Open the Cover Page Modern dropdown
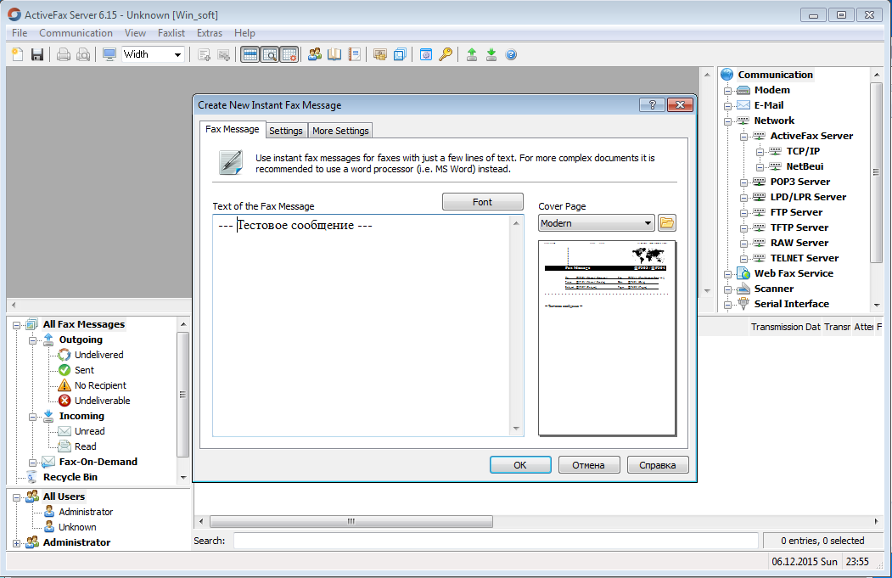The height and width of the screenshot is (578, 892). [x=596, y=223]
